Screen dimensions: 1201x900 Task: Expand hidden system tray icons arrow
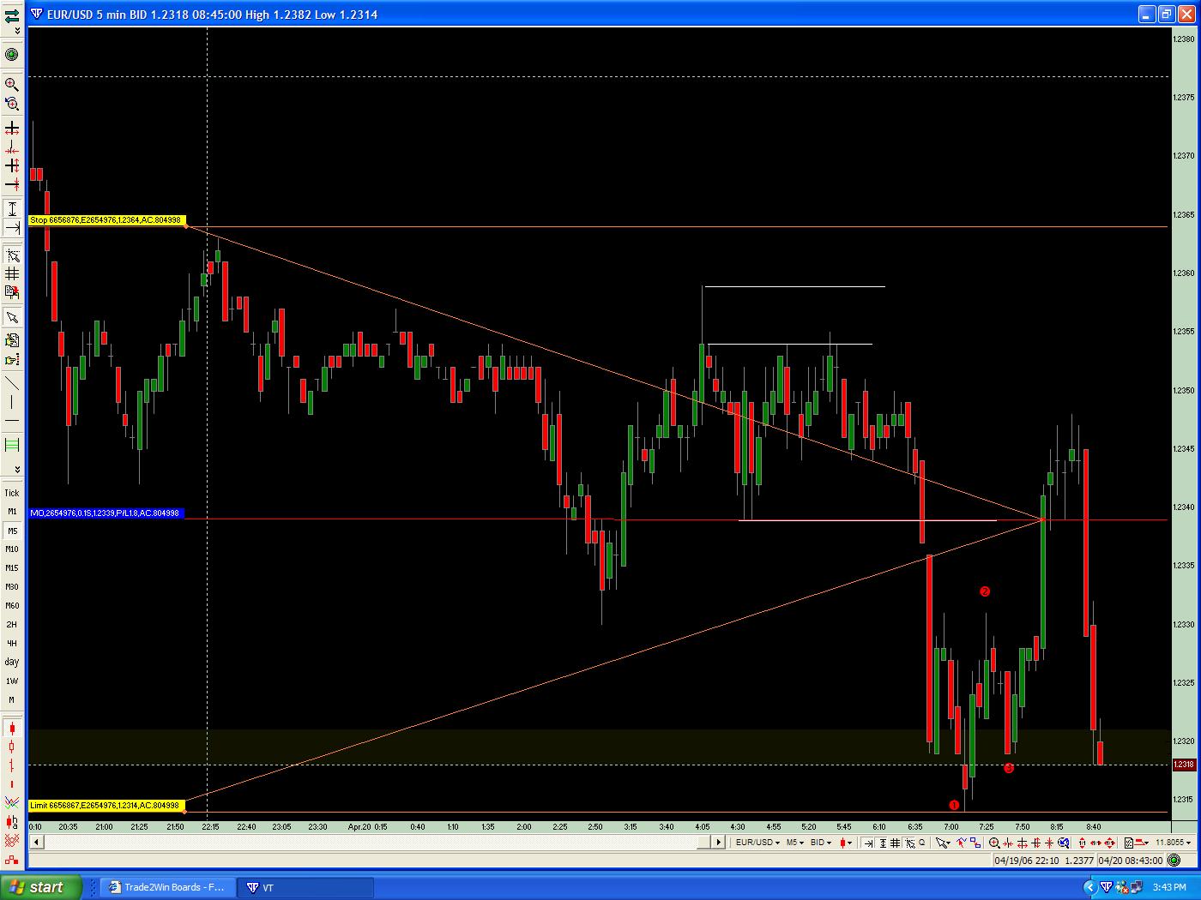(x=1090, y=887)
